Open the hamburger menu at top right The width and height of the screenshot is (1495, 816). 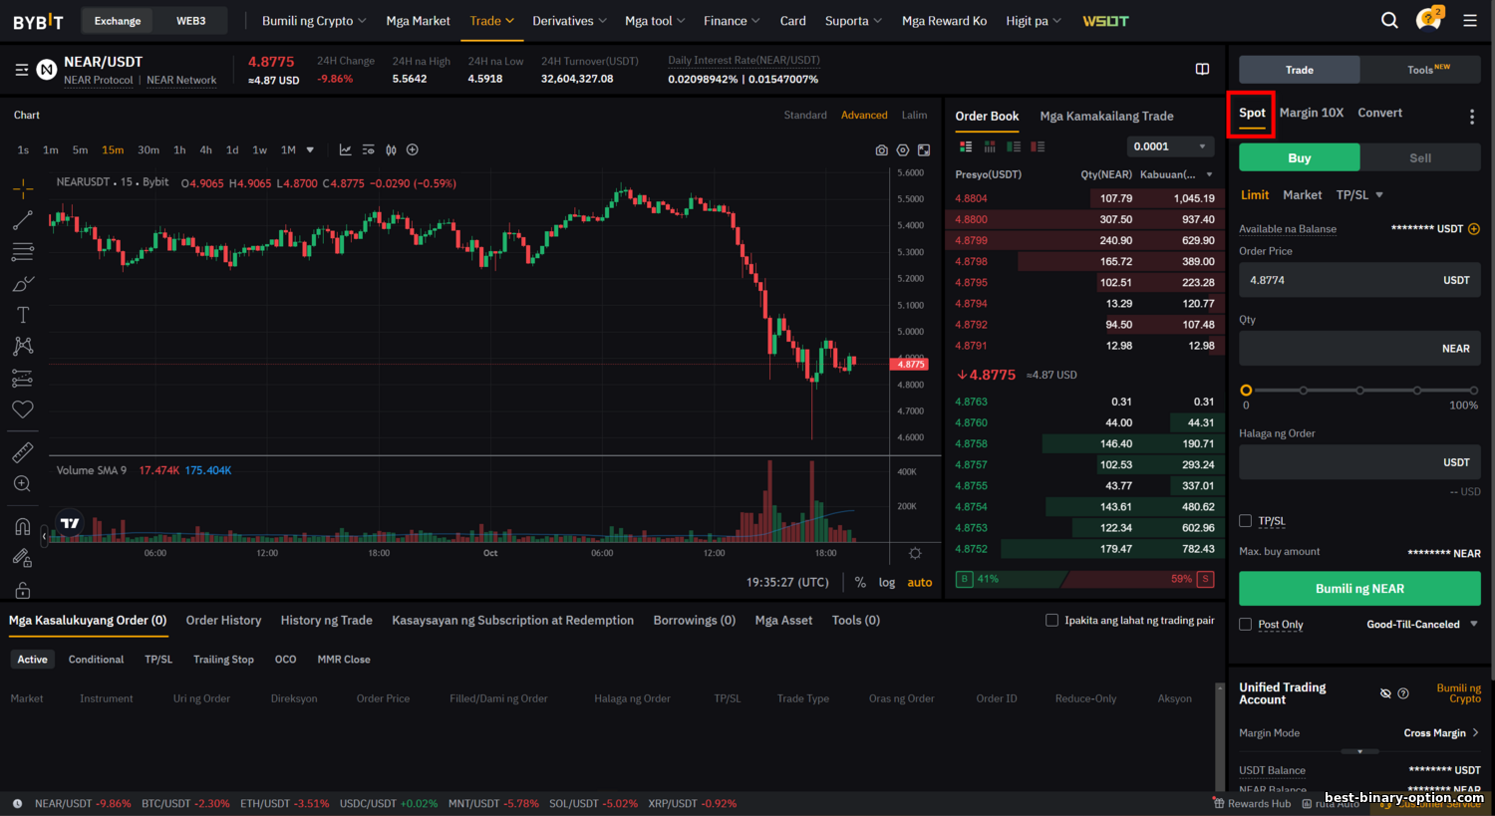coord(1470,20)
